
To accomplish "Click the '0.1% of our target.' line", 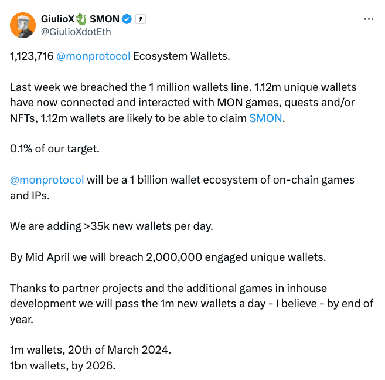I will (54, 149).
